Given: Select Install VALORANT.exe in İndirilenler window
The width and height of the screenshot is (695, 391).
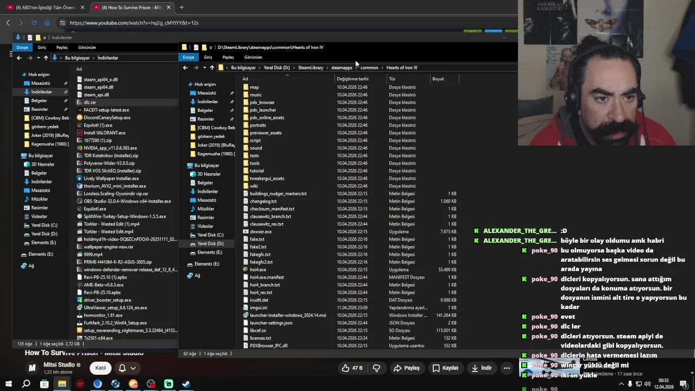Looking at the screenshot, I should (104, 133).
